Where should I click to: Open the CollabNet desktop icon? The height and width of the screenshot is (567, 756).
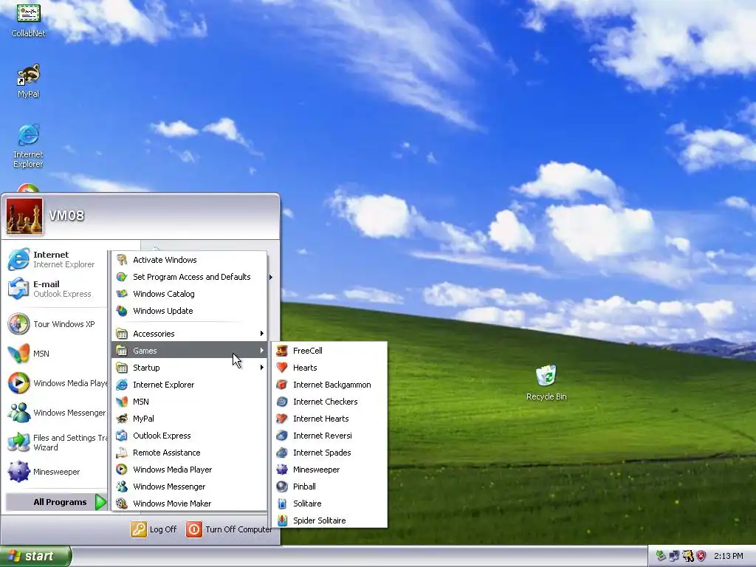click(29, 20)
